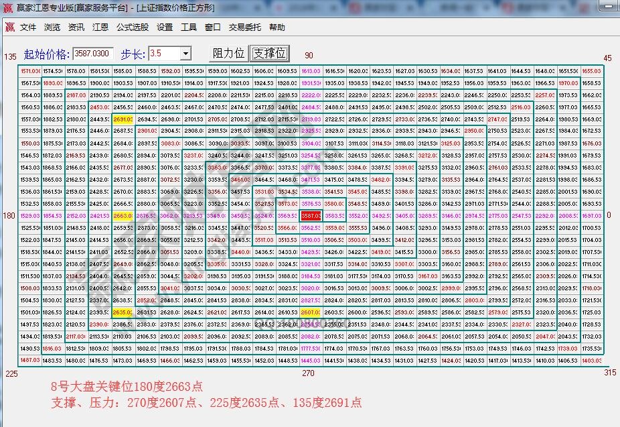Image resolution: width=620 pixels, height=427 pixels.
Task: Open the 窗口 menu
Action: tap(211, 27)
